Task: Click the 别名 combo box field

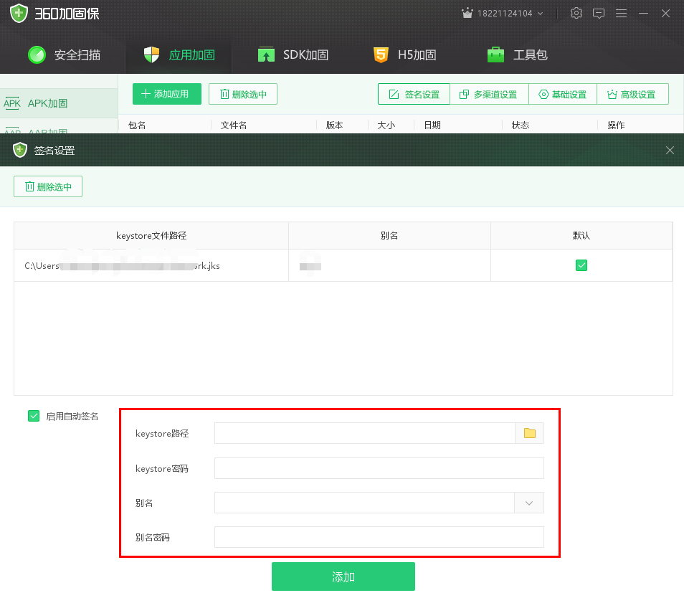Action: (x=365, y=503)
